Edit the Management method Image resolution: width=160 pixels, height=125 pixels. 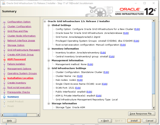click(90, 64)
